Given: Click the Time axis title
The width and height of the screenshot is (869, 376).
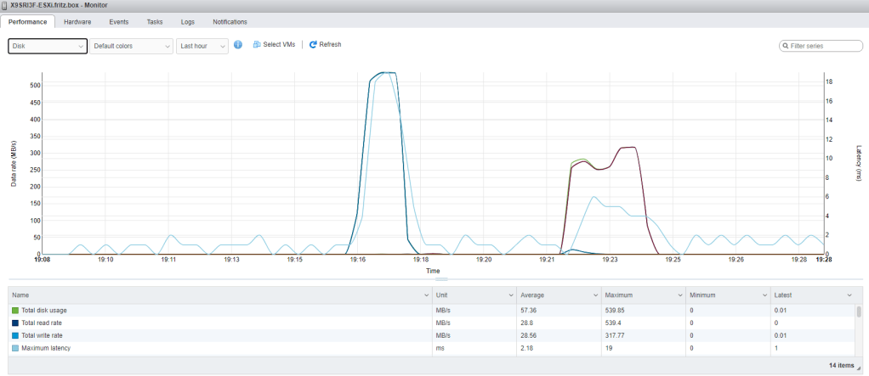Looking at the screenshot, I should click(x=433, y=271).
